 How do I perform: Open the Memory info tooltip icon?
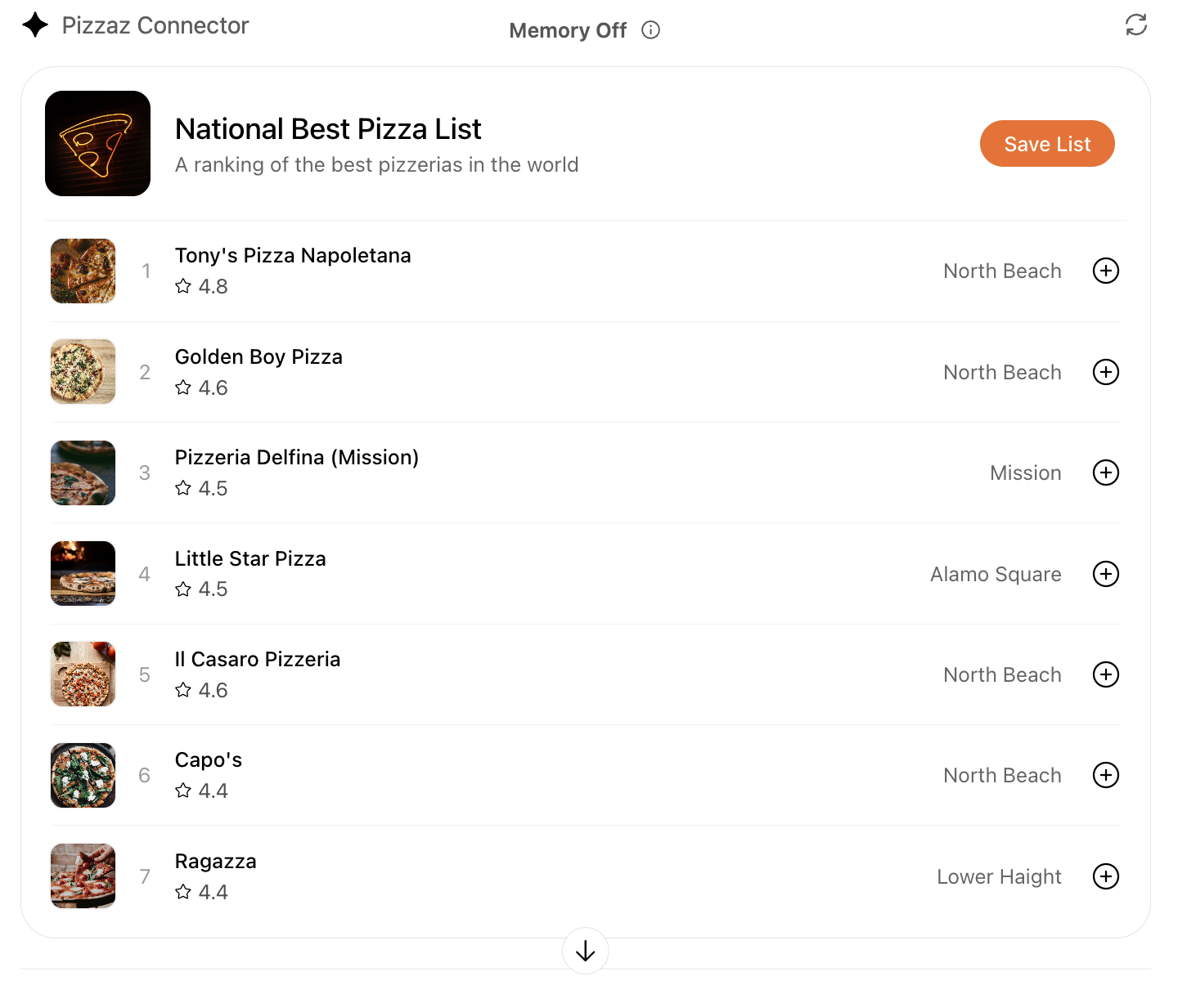pyautogui.click(x=650, y=29)
